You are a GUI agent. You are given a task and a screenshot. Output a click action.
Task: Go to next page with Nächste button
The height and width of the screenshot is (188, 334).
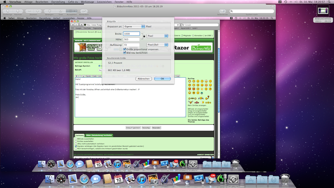(x=18, y=11)
